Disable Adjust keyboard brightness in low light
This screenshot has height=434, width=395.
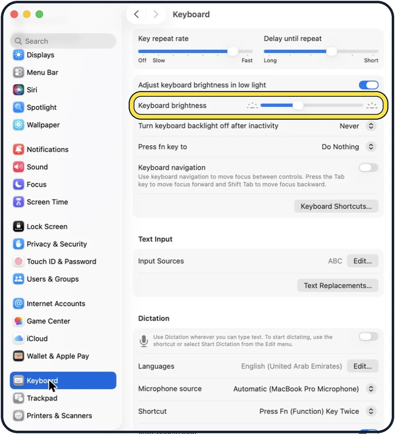coord(369,85)
